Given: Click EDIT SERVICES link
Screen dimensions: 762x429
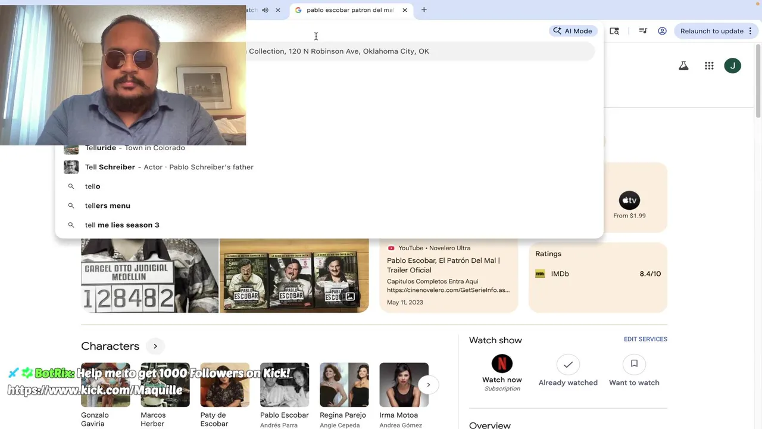Looking at the screenshot, I should point(645,339).
